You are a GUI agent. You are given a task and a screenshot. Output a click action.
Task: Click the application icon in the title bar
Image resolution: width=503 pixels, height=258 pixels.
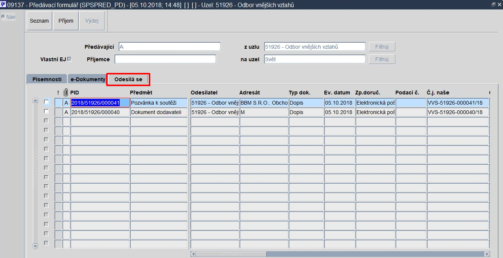tap(3, 5)
